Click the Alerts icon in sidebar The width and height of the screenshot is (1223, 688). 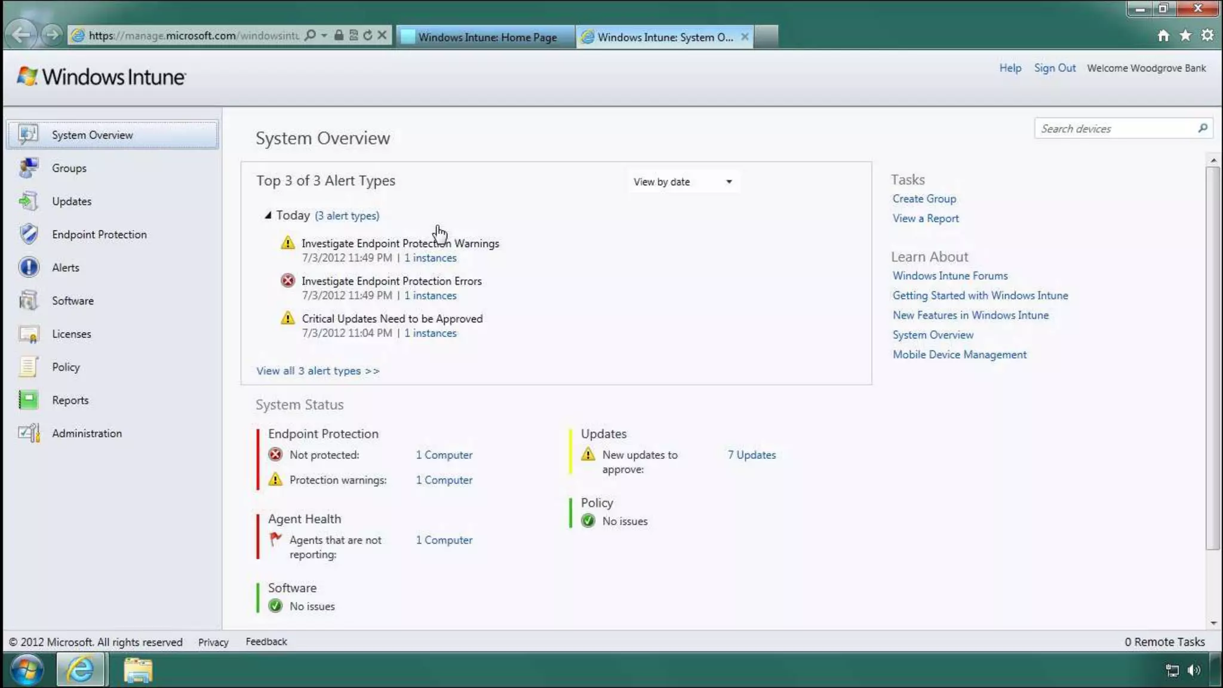(x=28, y=268)
